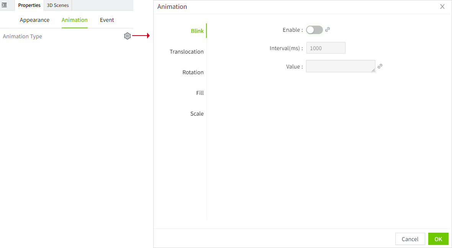Go to the Event tab

click(x=107, y=20)
